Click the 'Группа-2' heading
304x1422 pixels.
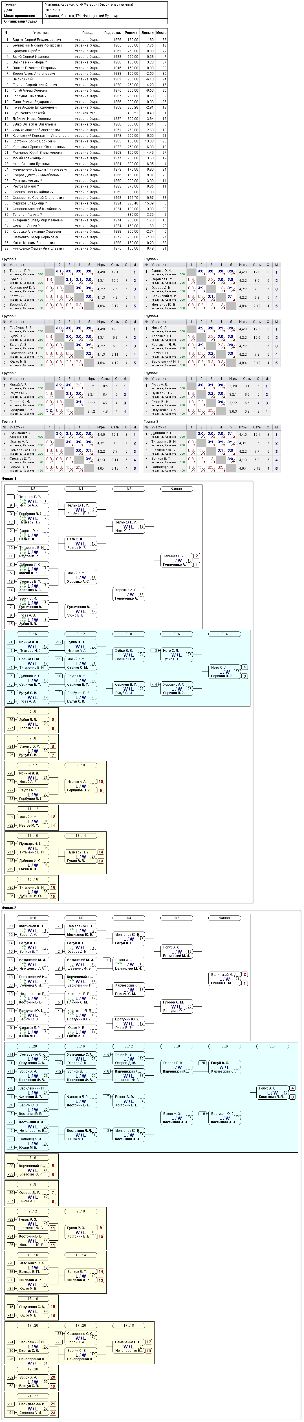pyautogui.click(x=151, y=259)
